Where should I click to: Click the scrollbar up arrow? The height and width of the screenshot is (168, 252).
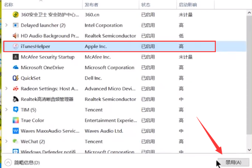pos(249,12)
